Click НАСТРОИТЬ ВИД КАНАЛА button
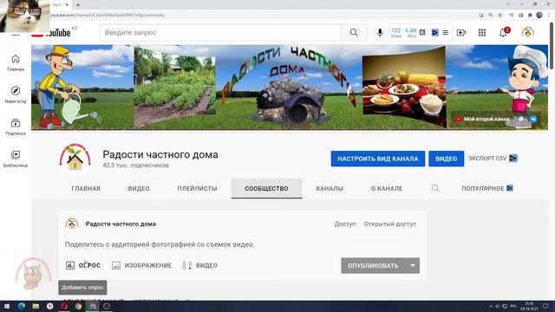 point(378,159)
